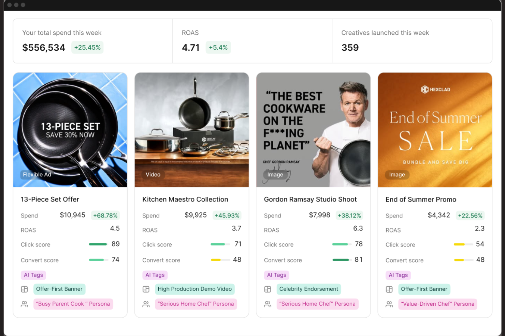Open the Gordon Ramsay Studio Shoot creative image
The height and width of the screenshot is (336, 505).
[313, 129]
